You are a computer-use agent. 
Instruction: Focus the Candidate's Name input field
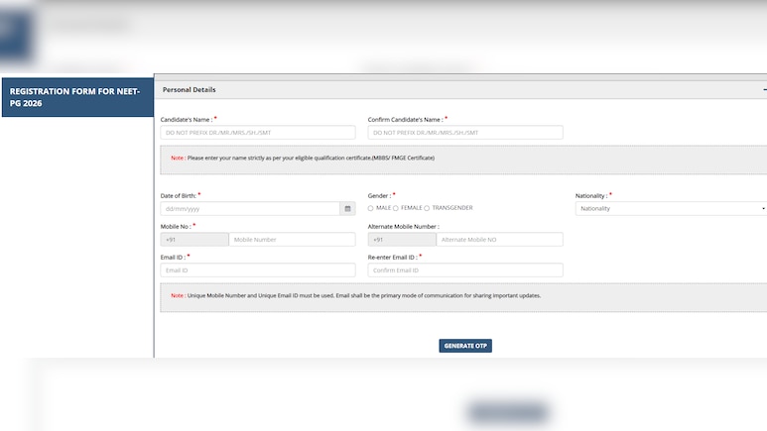tap(258, 133)
